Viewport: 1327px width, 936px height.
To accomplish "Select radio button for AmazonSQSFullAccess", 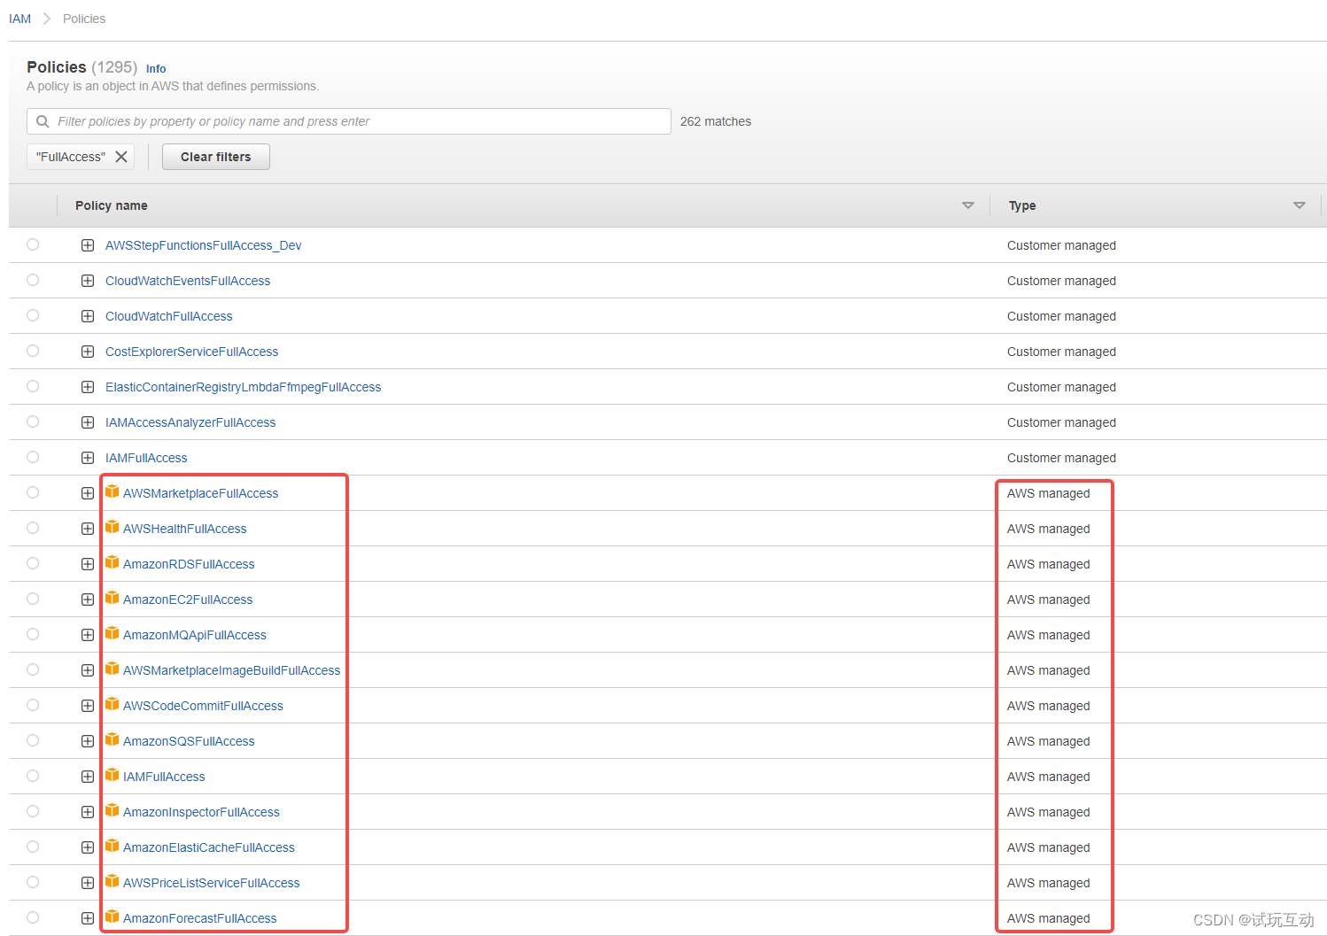I will pos(33,740).
